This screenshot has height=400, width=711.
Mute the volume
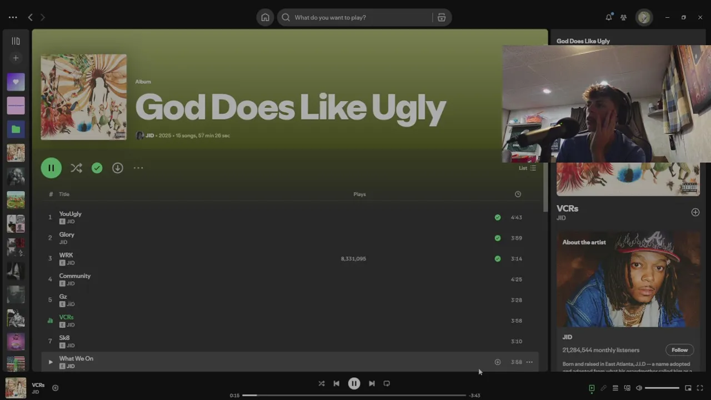[x=639, y=388]
